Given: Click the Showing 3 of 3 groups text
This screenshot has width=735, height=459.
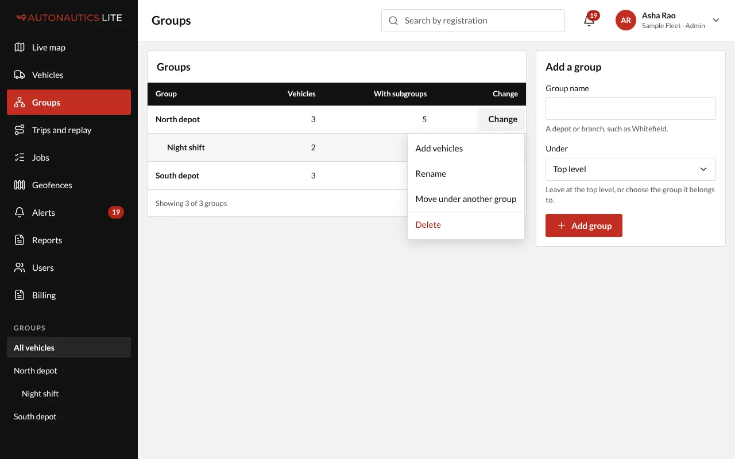Looking at the screenshot, I should click(191, 203).
